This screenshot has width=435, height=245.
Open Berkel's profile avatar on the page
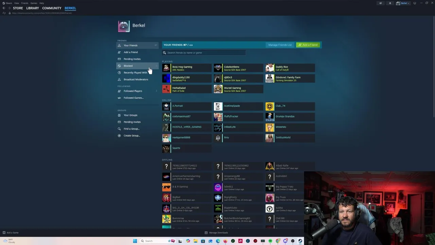point(124,26)
